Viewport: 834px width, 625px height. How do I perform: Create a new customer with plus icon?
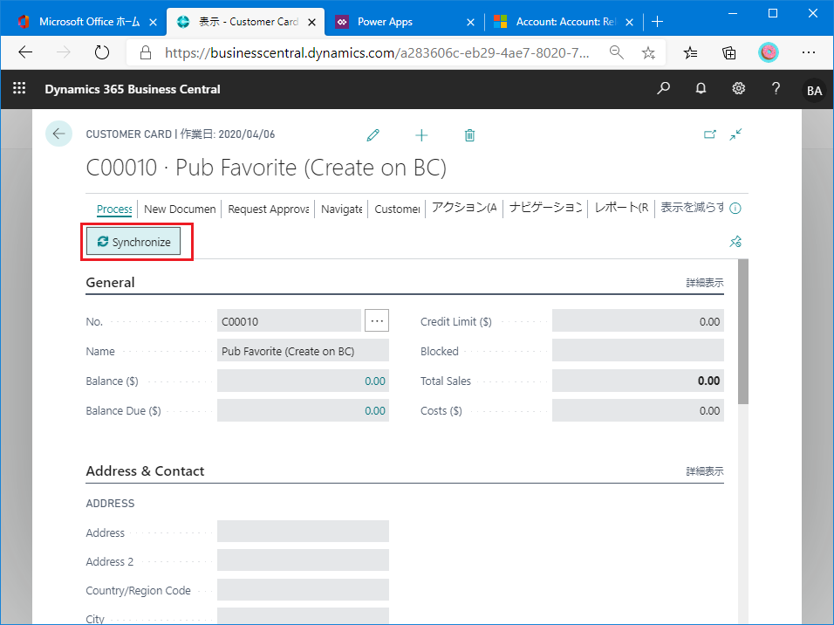(421, 135)
